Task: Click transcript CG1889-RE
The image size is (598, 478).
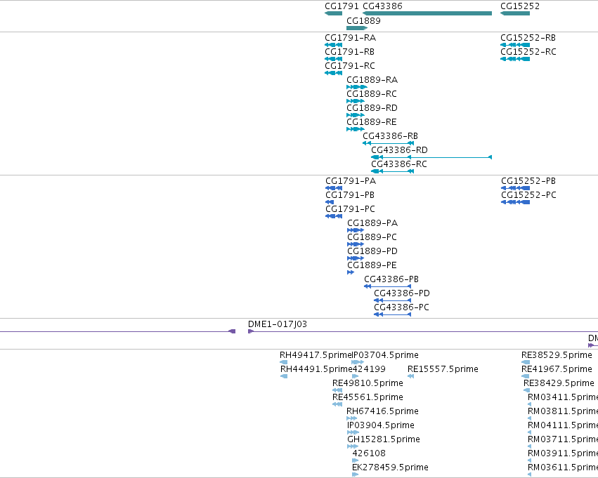Action: pos(372,122)
